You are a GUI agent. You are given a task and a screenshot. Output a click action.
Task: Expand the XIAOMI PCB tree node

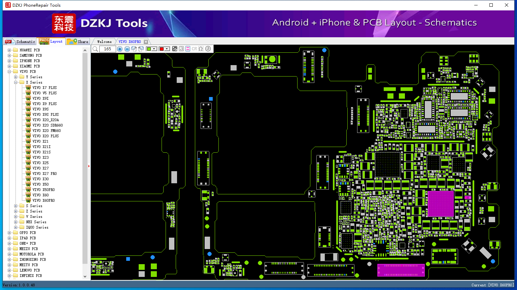pos(9,66)
